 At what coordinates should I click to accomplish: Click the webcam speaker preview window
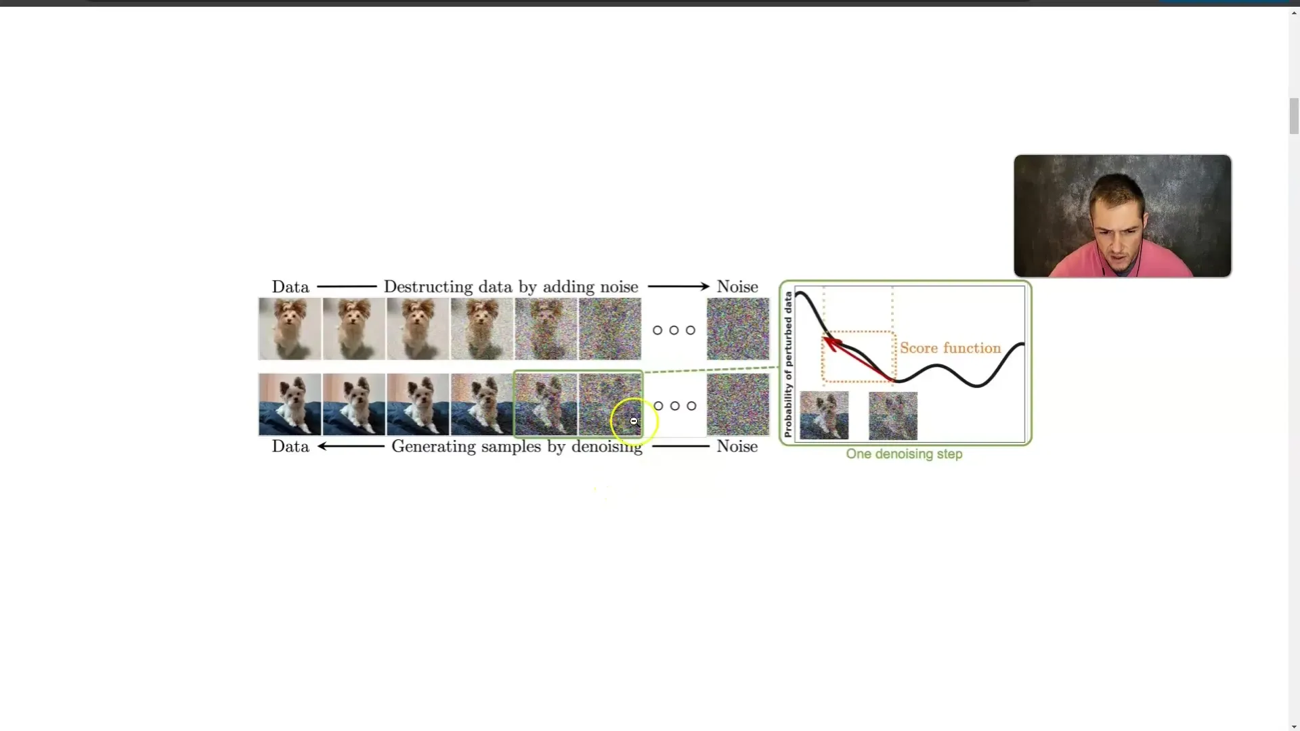(1123, 215)
